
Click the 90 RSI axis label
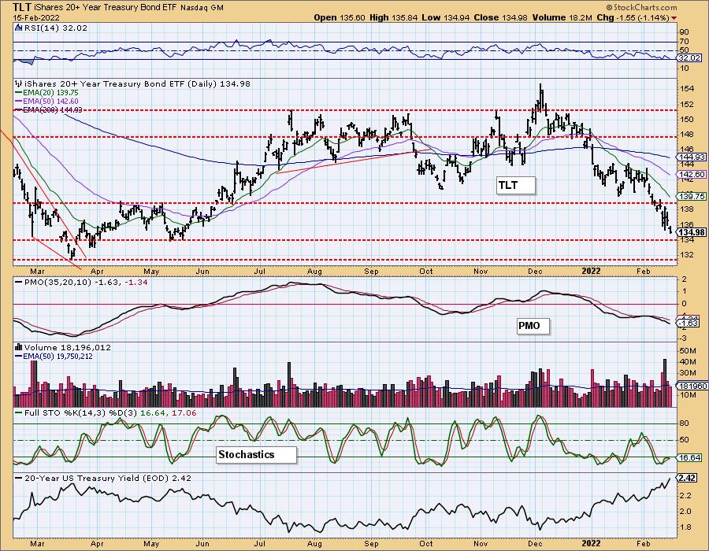pos(684,32)
